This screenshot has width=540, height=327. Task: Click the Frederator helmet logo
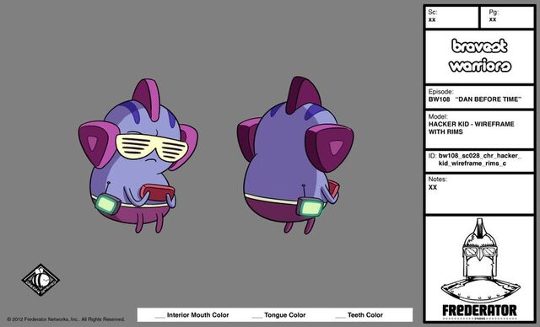(480, 267)
